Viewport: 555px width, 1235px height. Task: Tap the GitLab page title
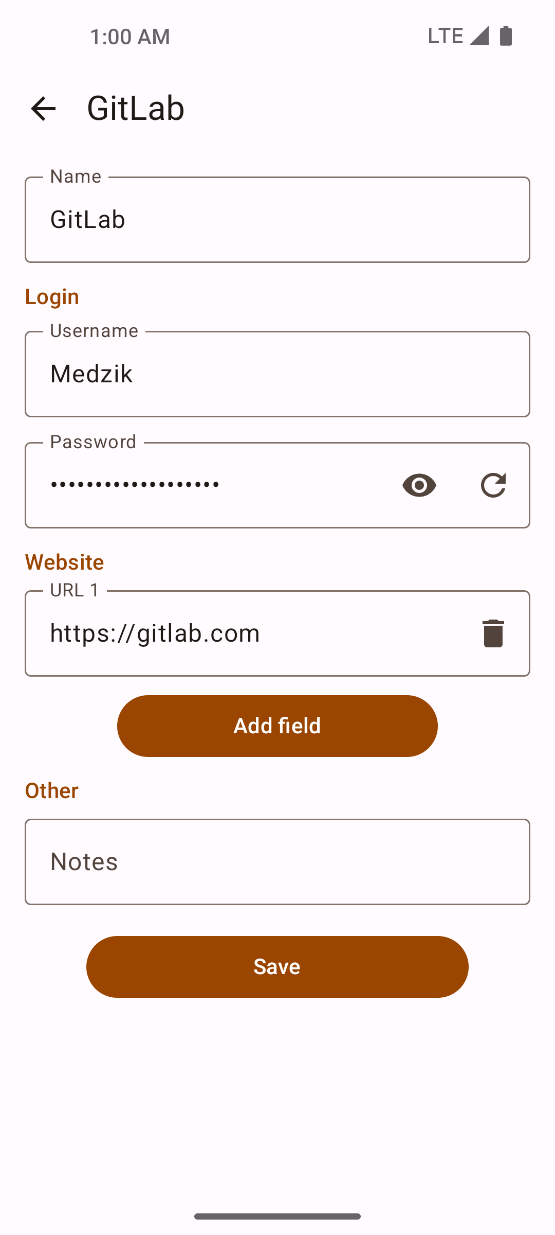tap(136, 109)
